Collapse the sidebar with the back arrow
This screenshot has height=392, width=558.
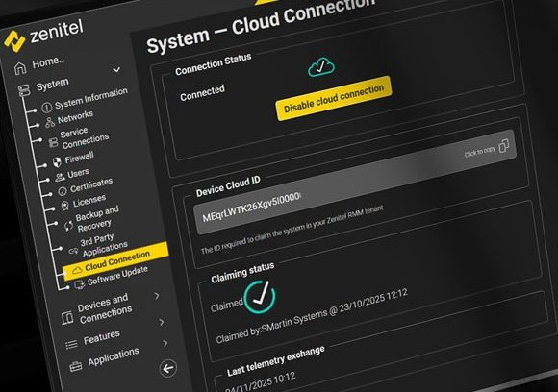168,369
